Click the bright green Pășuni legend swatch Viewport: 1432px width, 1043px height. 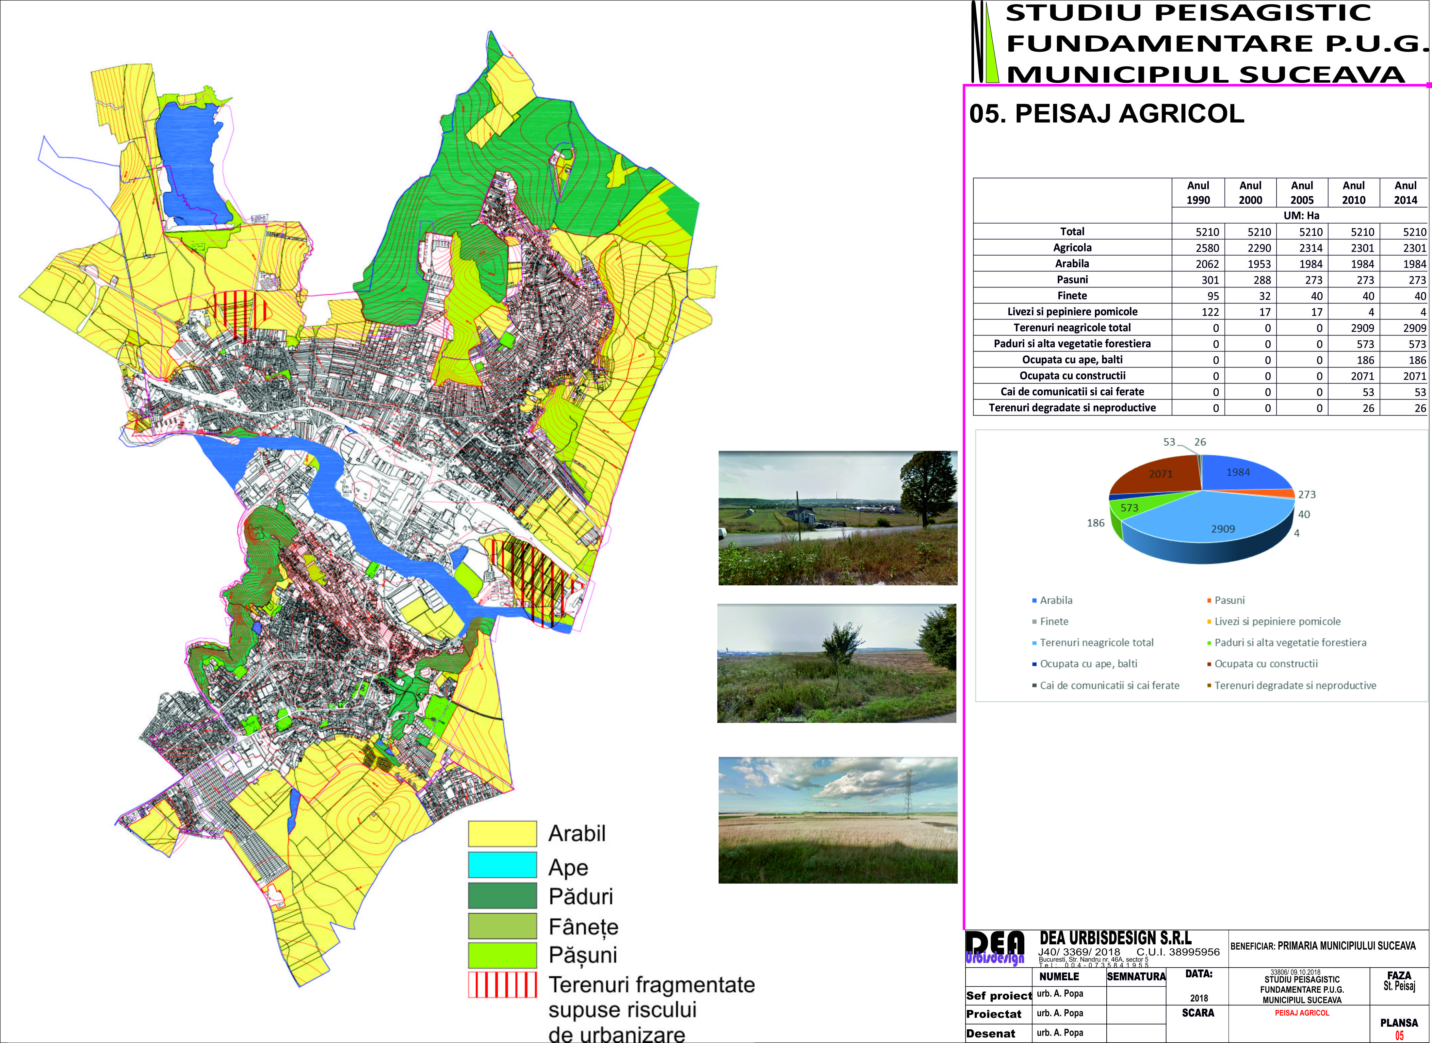(502, 955)
